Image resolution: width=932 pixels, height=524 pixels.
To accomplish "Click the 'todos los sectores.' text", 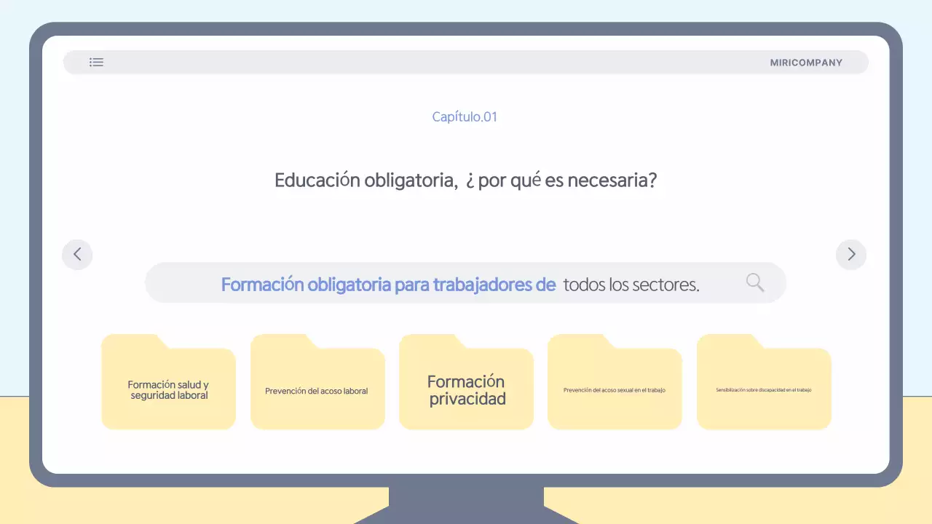I will pos(631,285).
